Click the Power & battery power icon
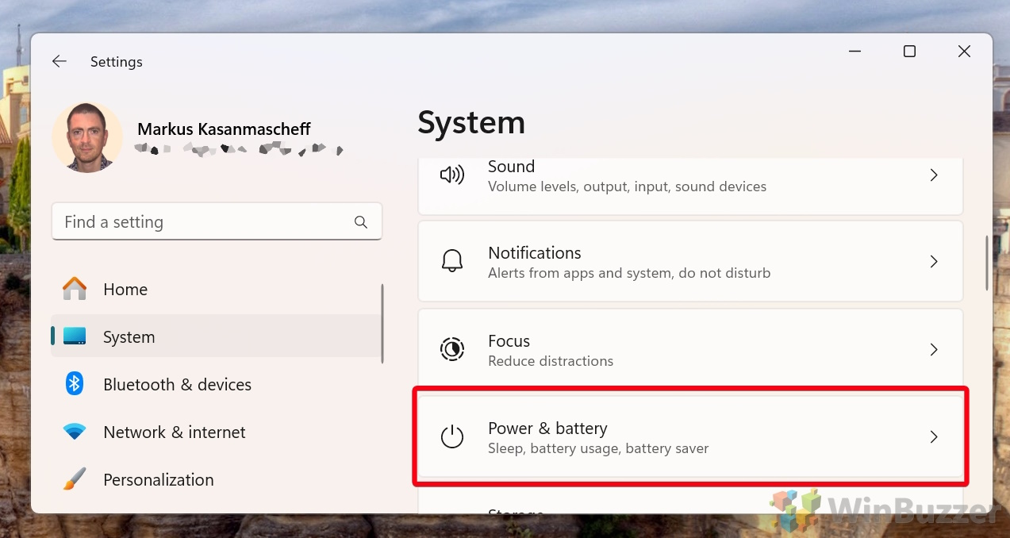 [x=452, y=436]
